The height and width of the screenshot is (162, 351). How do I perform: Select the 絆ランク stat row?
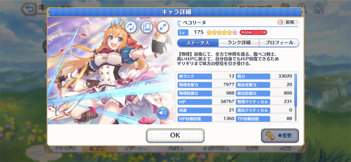pos(206,76)
